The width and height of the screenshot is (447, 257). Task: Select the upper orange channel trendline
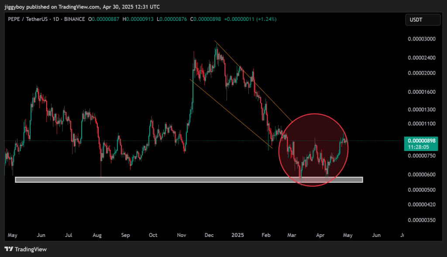point(254,82)
